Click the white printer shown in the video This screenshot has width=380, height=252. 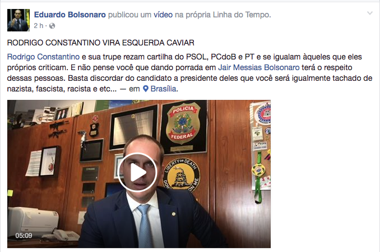(33, 222)
